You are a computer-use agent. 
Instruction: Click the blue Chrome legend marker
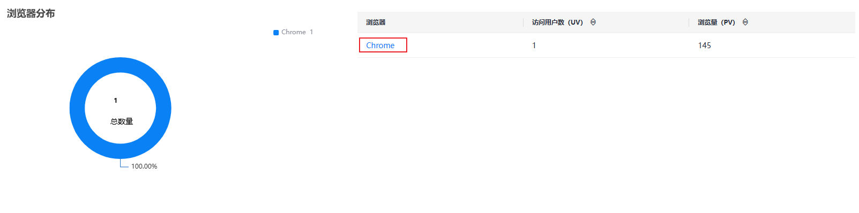point(276,33)
